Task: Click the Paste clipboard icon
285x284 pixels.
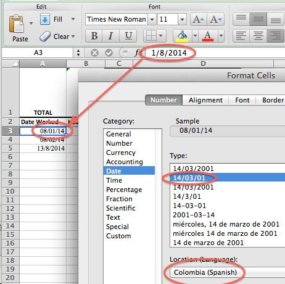Action: [x=16, y=23]
